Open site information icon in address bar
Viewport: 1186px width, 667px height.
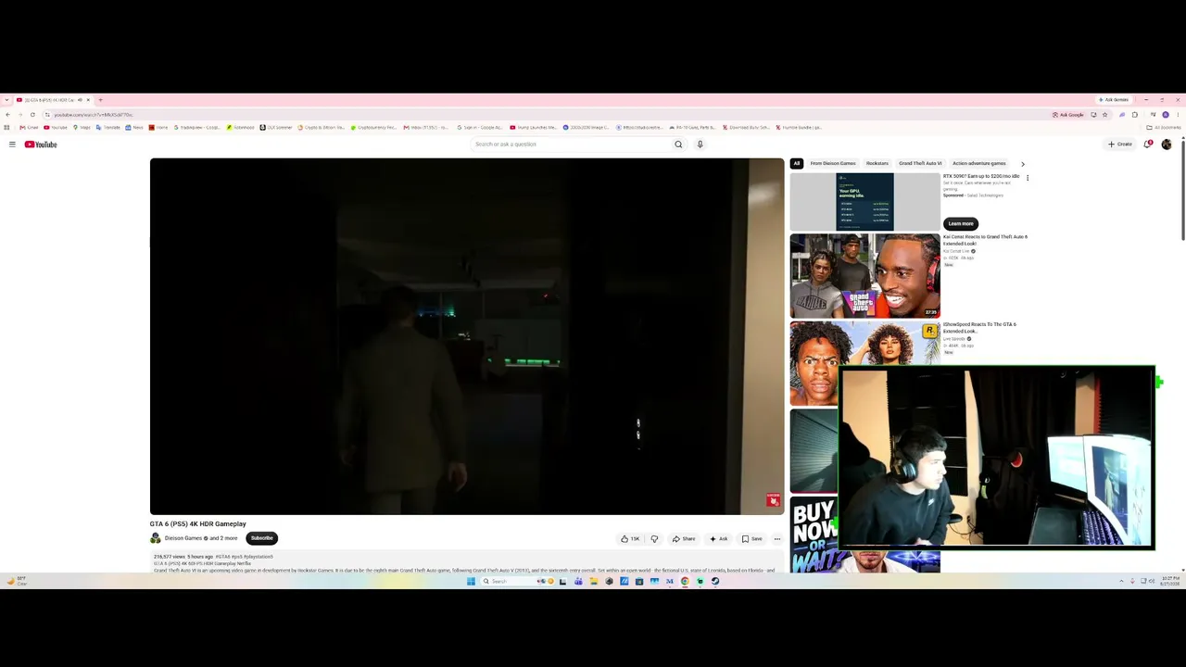click(x=48, y=115)
